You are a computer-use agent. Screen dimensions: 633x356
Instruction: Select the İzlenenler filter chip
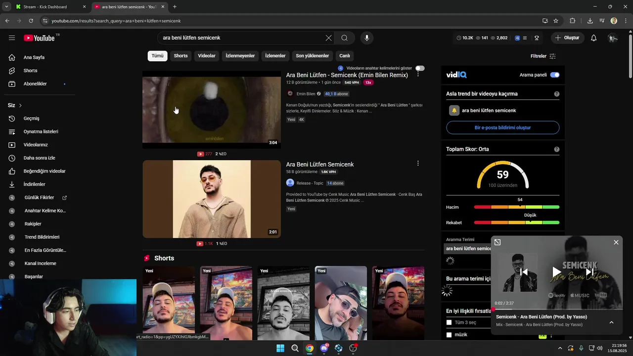[275, 56]
